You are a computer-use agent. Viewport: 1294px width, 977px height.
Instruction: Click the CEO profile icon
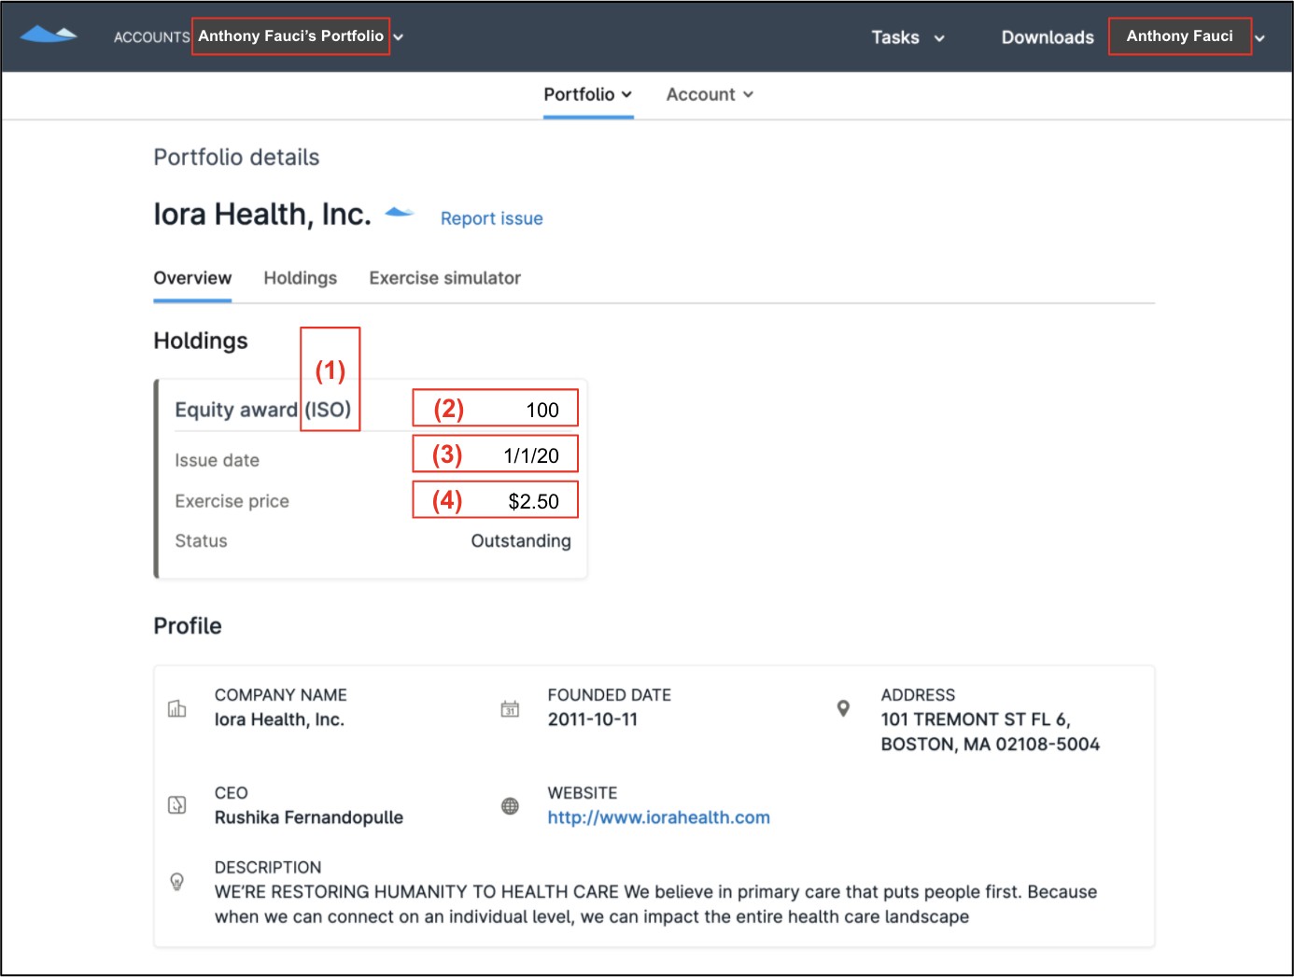tap(176, 804)
